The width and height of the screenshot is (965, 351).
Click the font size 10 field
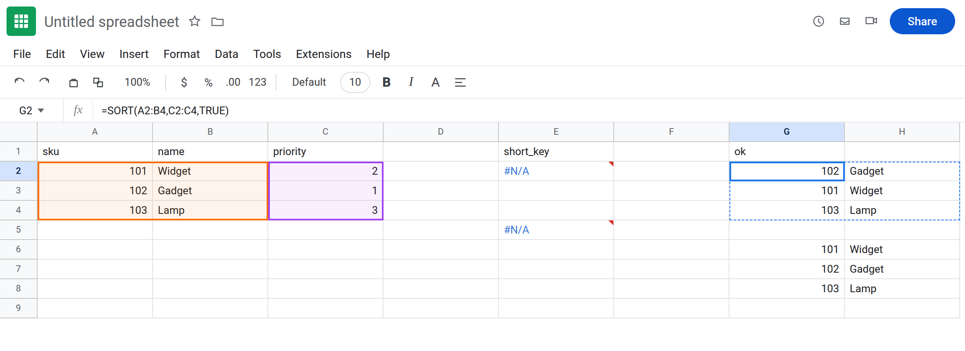[x=355, y=82]
